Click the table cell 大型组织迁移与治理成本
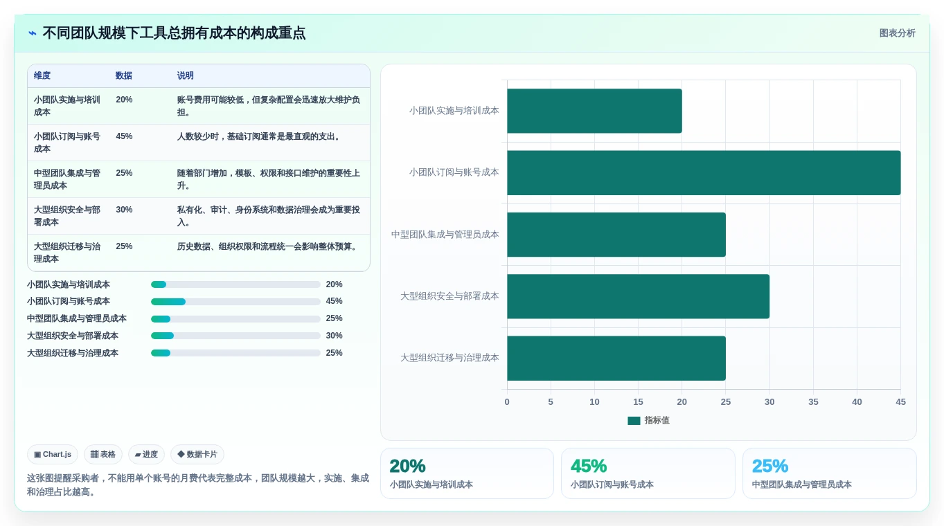Viewport: 944px width, 526px height. coord(67,253)
